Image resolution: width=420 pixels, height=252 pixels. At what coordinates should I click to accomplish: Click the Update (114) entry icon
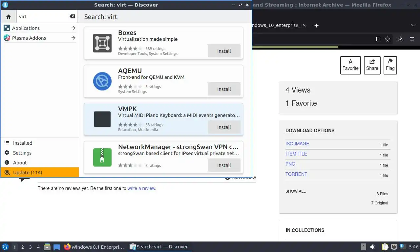(7, 173)
